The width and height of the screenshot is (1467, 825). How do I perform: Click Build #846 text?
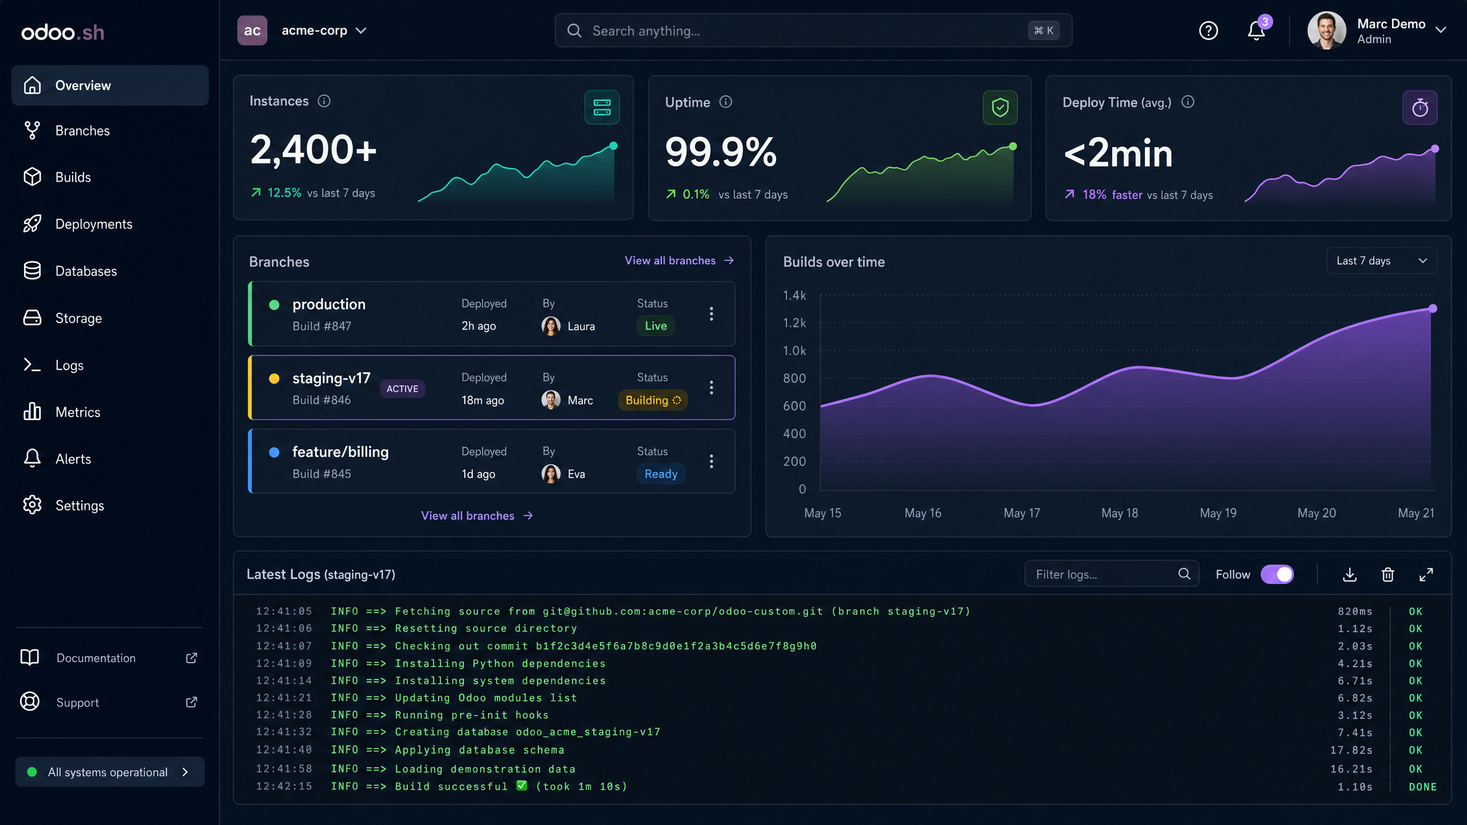tap(321, 400)
